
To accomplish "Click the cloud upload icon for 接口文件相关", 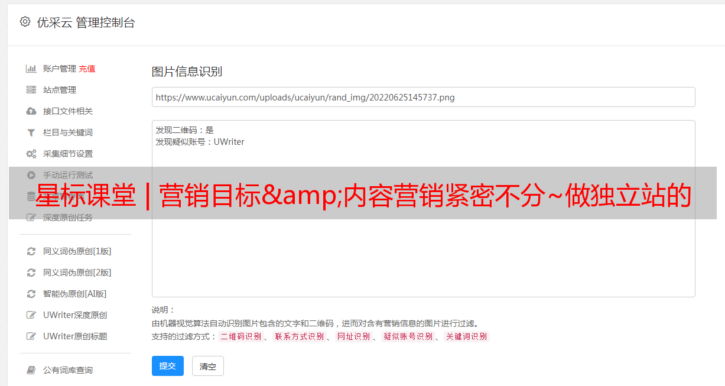I will point(31,111).
